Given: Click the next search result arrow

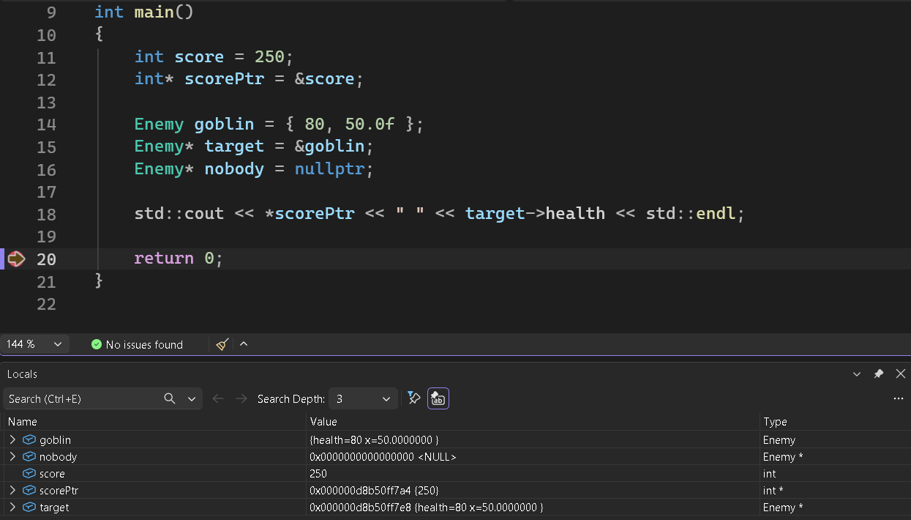Looking at the screenshot, I should 241,398.
